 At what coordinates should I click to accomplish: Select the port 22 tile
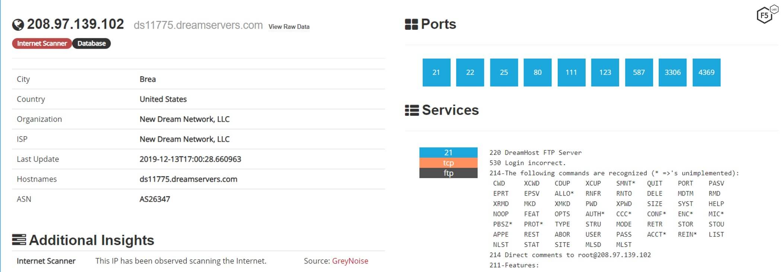click(470, 73)
